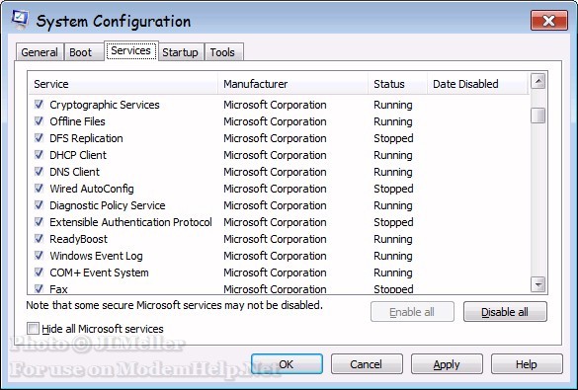The width and height of the screenshot is (578, 390).
Task: Confirm with the OK button
Action: click(x=287, y=364)
